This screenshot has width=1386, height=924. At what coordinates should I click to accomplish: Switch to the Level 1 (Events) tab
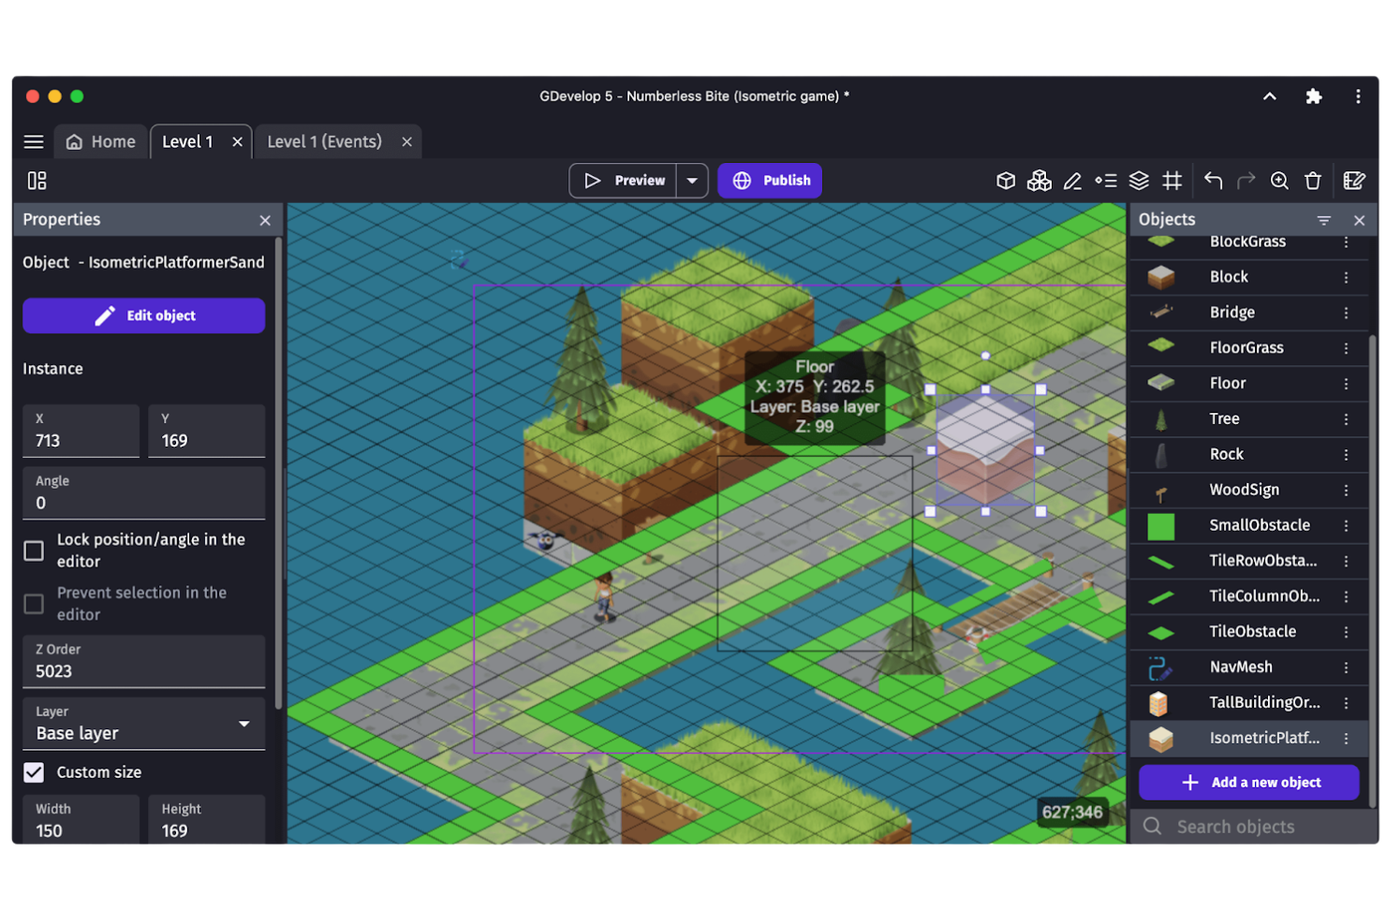click(323, 141)
